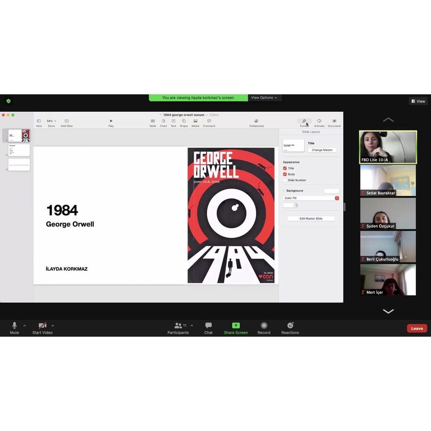The width and height of the screenshot is (431, 431).
Task: Click the document title 1984 george orwell sunum
Action: pos(184,115)
